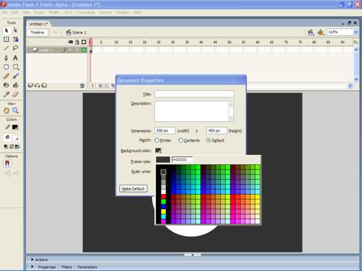Click the Edit Symbols icon

click(x=321, y=33)
